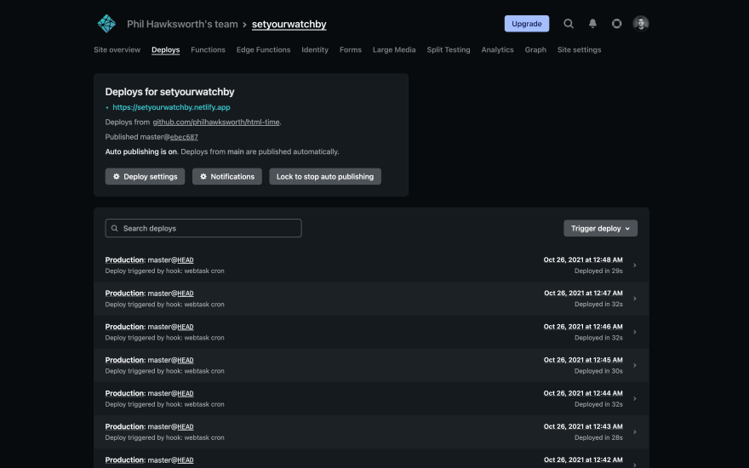Open notifications bell icon
Screen dimensions: 749x468
(x=592, y=24)
